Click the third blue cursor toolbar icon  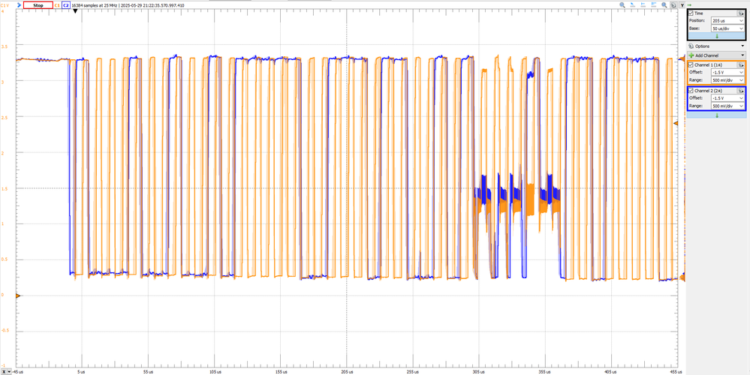click(x=643, y=4)
